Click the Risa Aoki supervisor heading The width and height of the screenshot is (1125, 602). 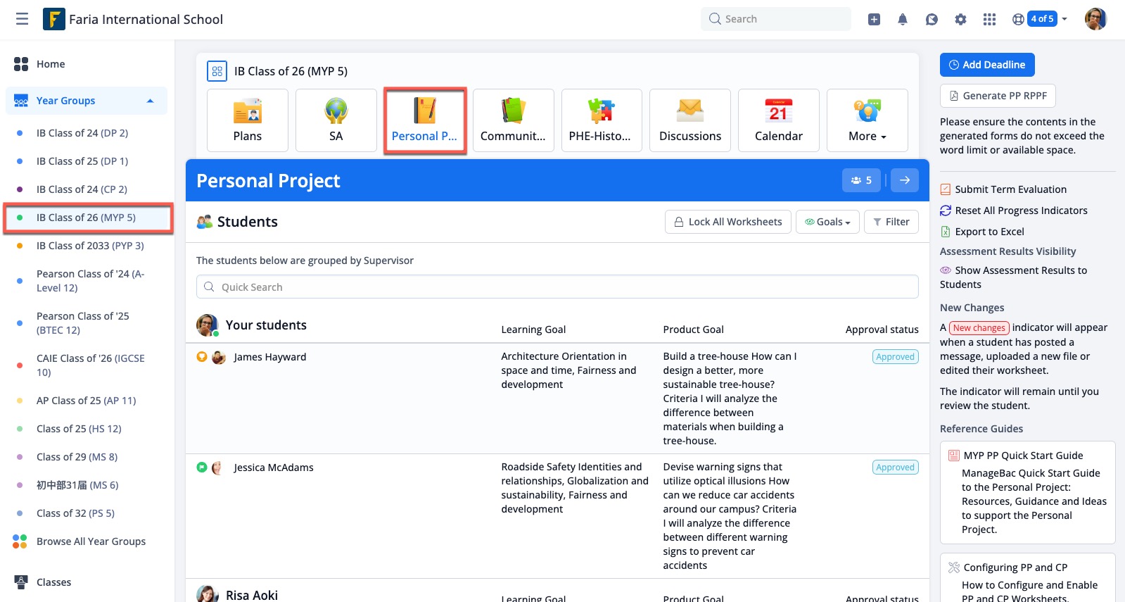[252, 595]
